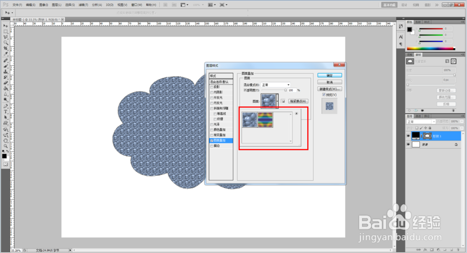Open the layer fill dropdown arrow

click(x=462, y=128)
